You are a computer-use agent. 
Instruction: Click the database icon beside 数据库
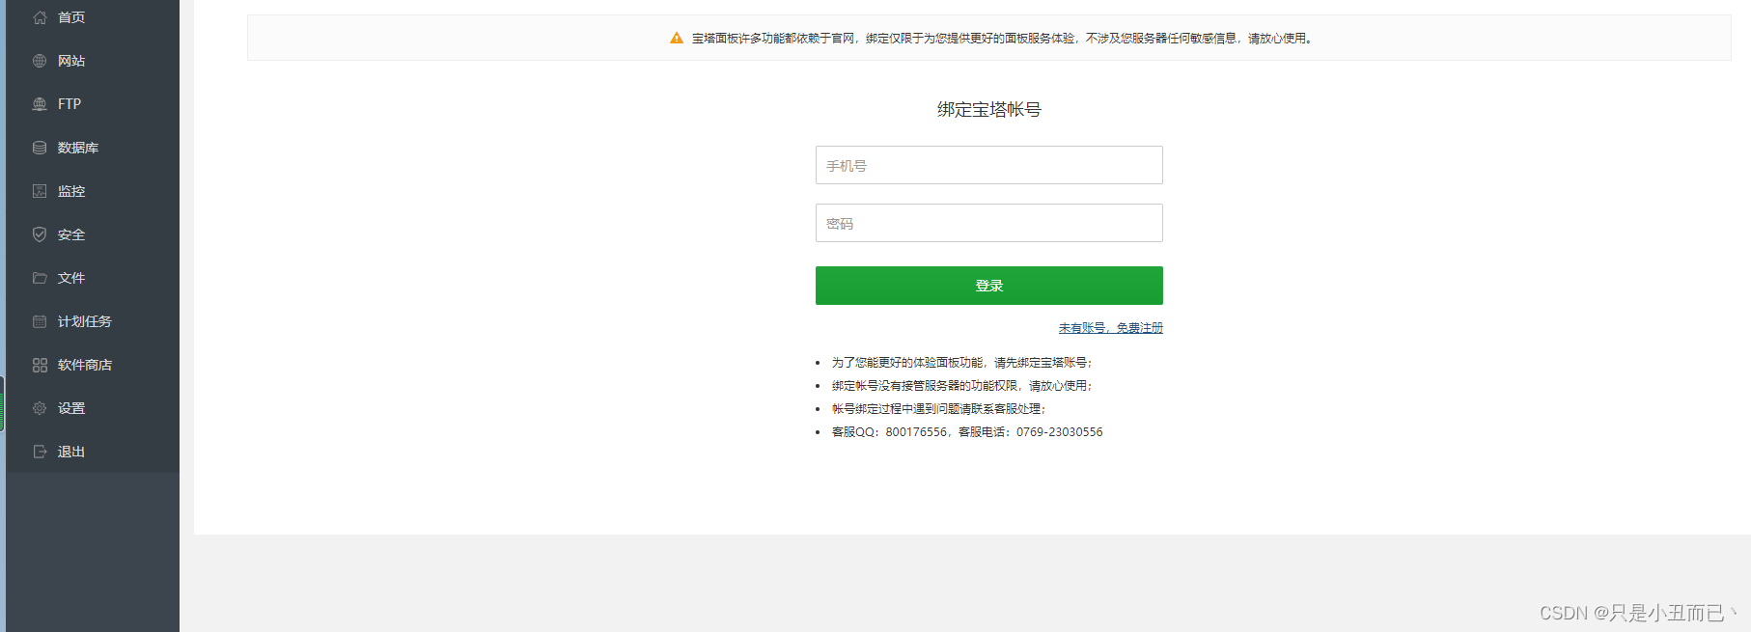click(x=40, y=148)
